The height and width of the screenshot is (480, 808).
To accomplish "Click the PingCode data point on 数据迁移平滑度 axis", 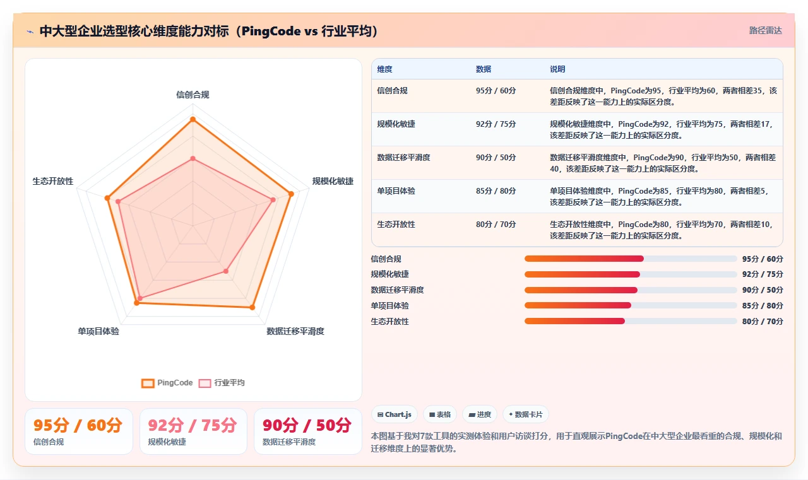I will (252, 308).
